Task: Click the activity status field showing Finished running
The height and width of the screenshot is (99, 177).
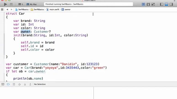Action: pyautogui.click(x=88, y=4)
